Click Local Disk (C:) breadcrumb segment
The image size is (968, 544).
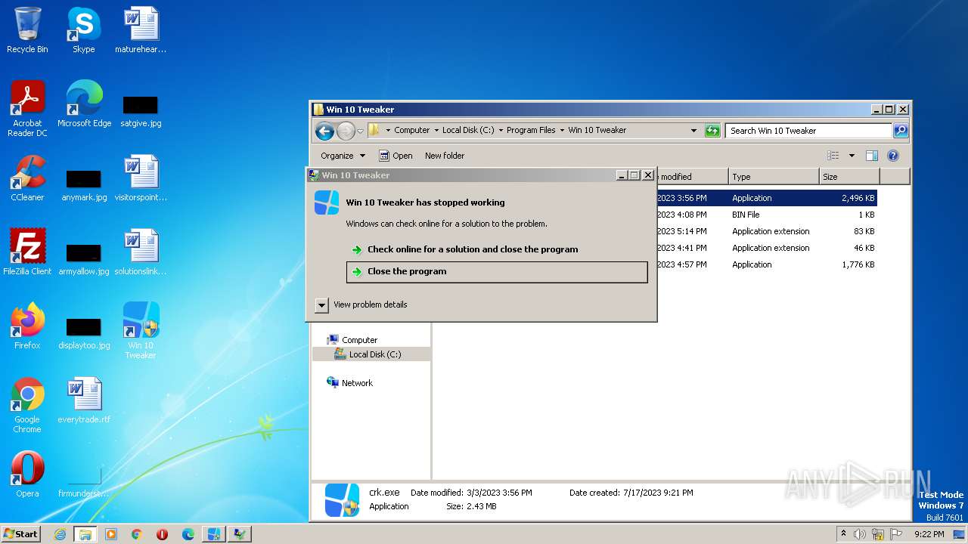(468, 130)
